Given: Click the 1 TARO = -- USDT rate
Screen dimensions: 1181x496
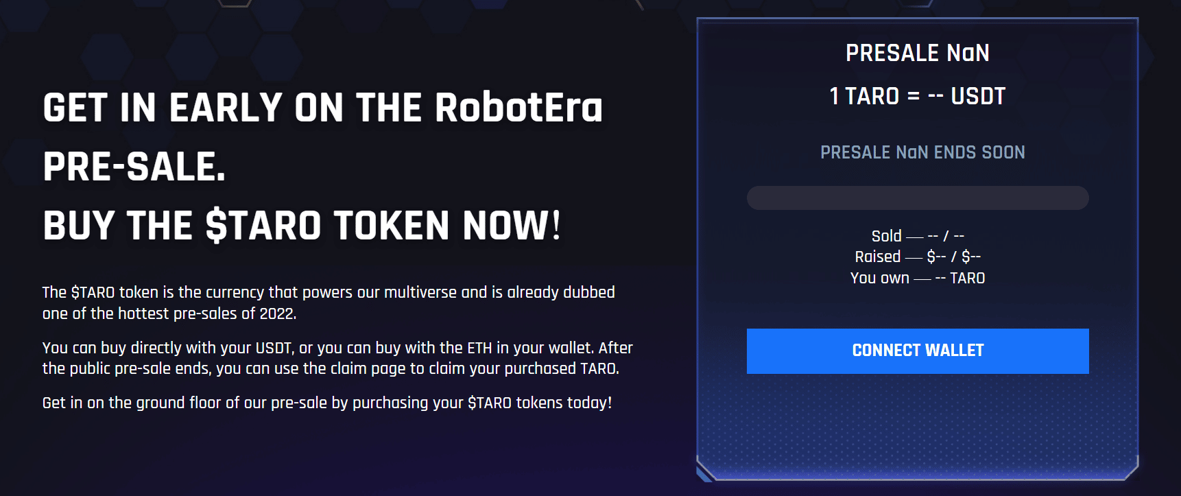Looking at the screenshot, I should (918, 96).
